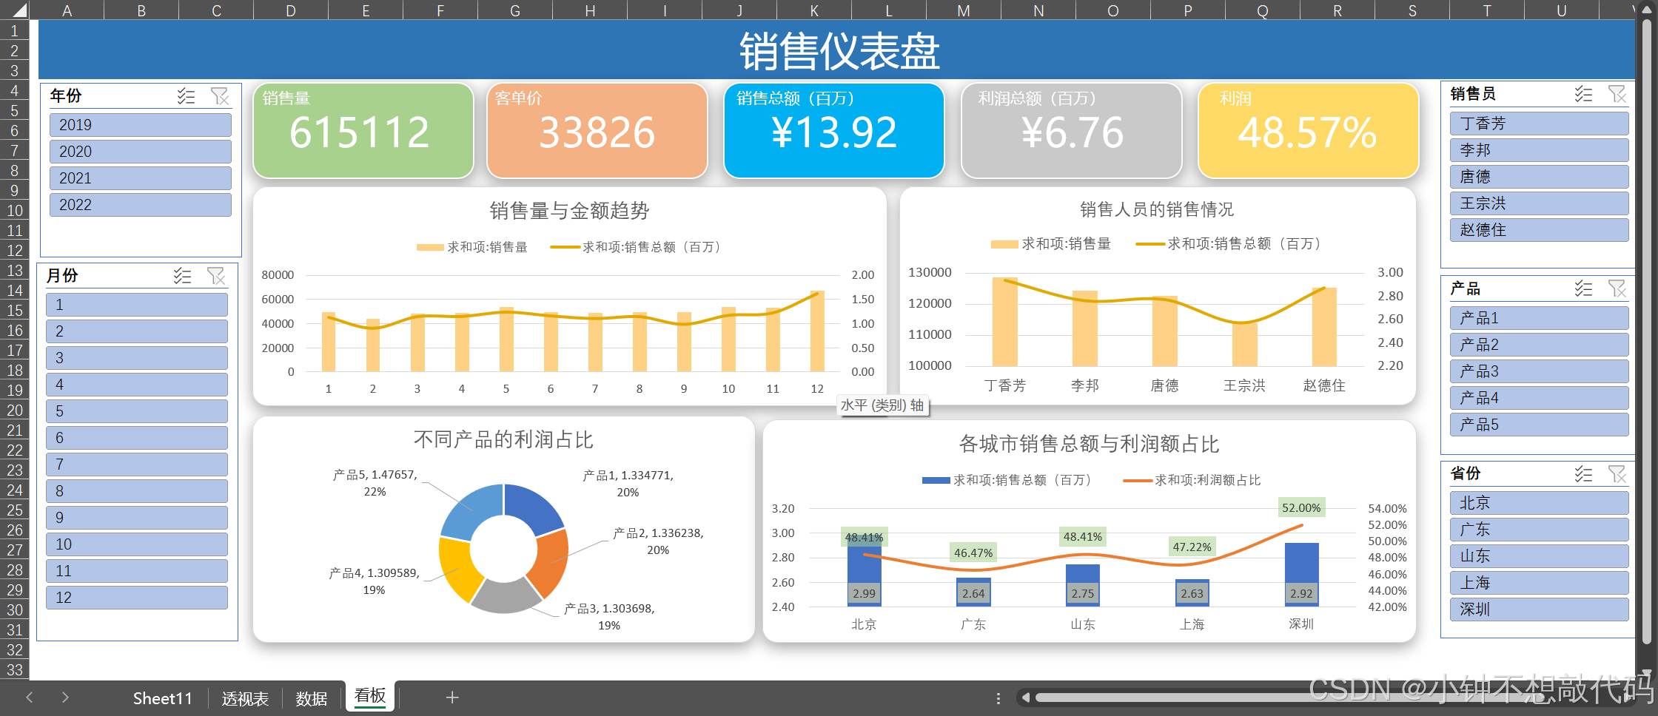Filter by salesperson 唐德
Viewport: 1658px width, 716px height.
click(x=1540, y=177)
